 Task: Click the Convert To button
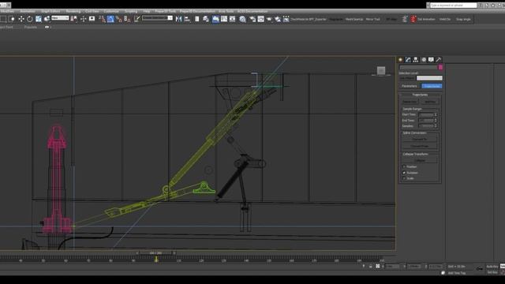(419, 140)
